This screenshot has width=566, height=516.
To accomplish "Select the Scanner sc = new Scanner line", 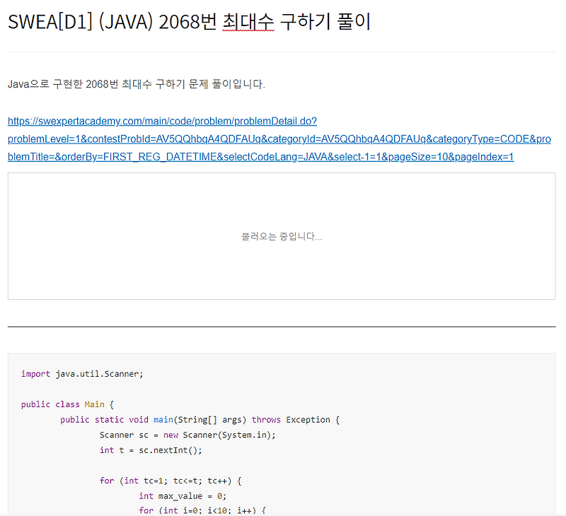I will tap(187, 435).
